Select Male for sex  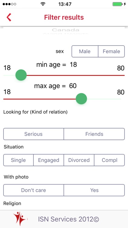[85, 51]
